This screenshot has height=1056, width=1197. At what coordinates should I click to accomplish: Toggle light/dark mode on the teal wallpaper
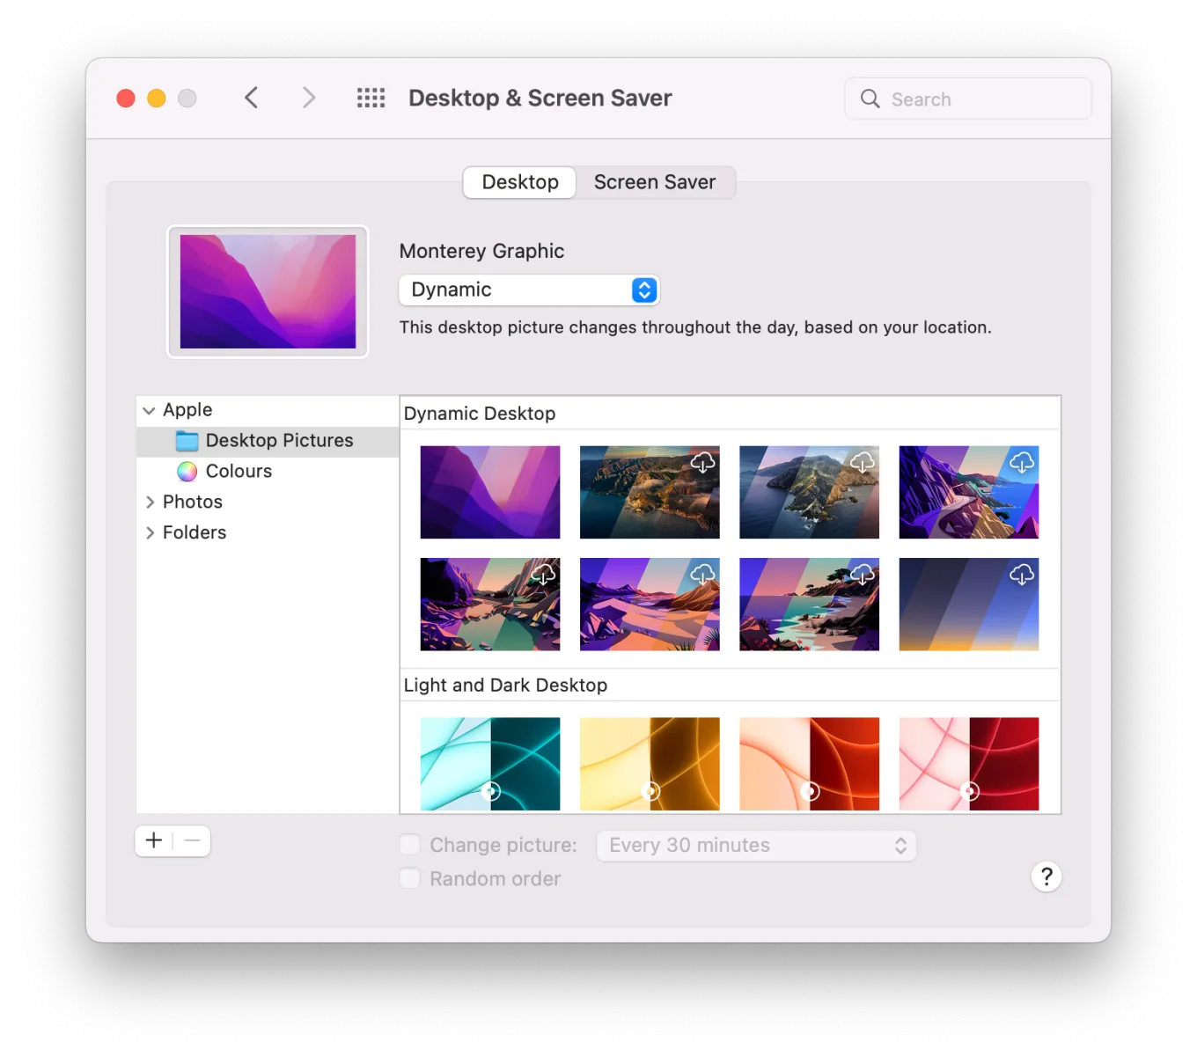coord(490,790)
